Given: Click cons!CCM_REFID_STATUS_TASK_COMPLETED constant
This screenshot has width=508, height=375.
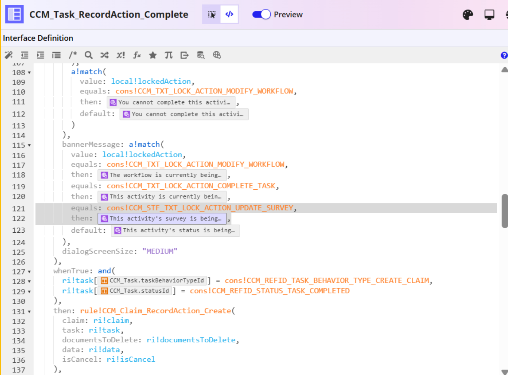Looking at the screenshot, I should 270,291.
